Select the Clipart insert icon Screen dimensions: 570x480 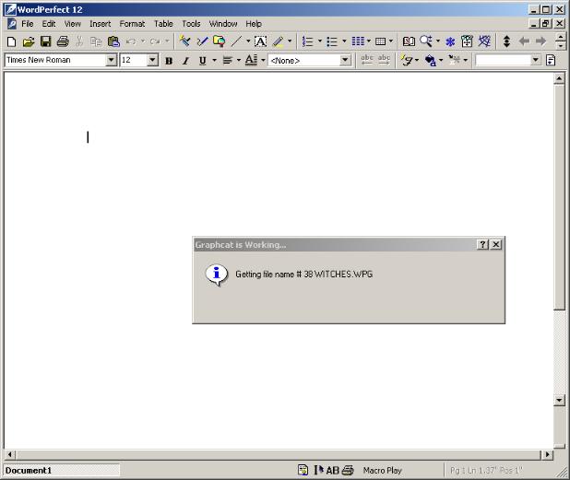[x=219, y=41]
